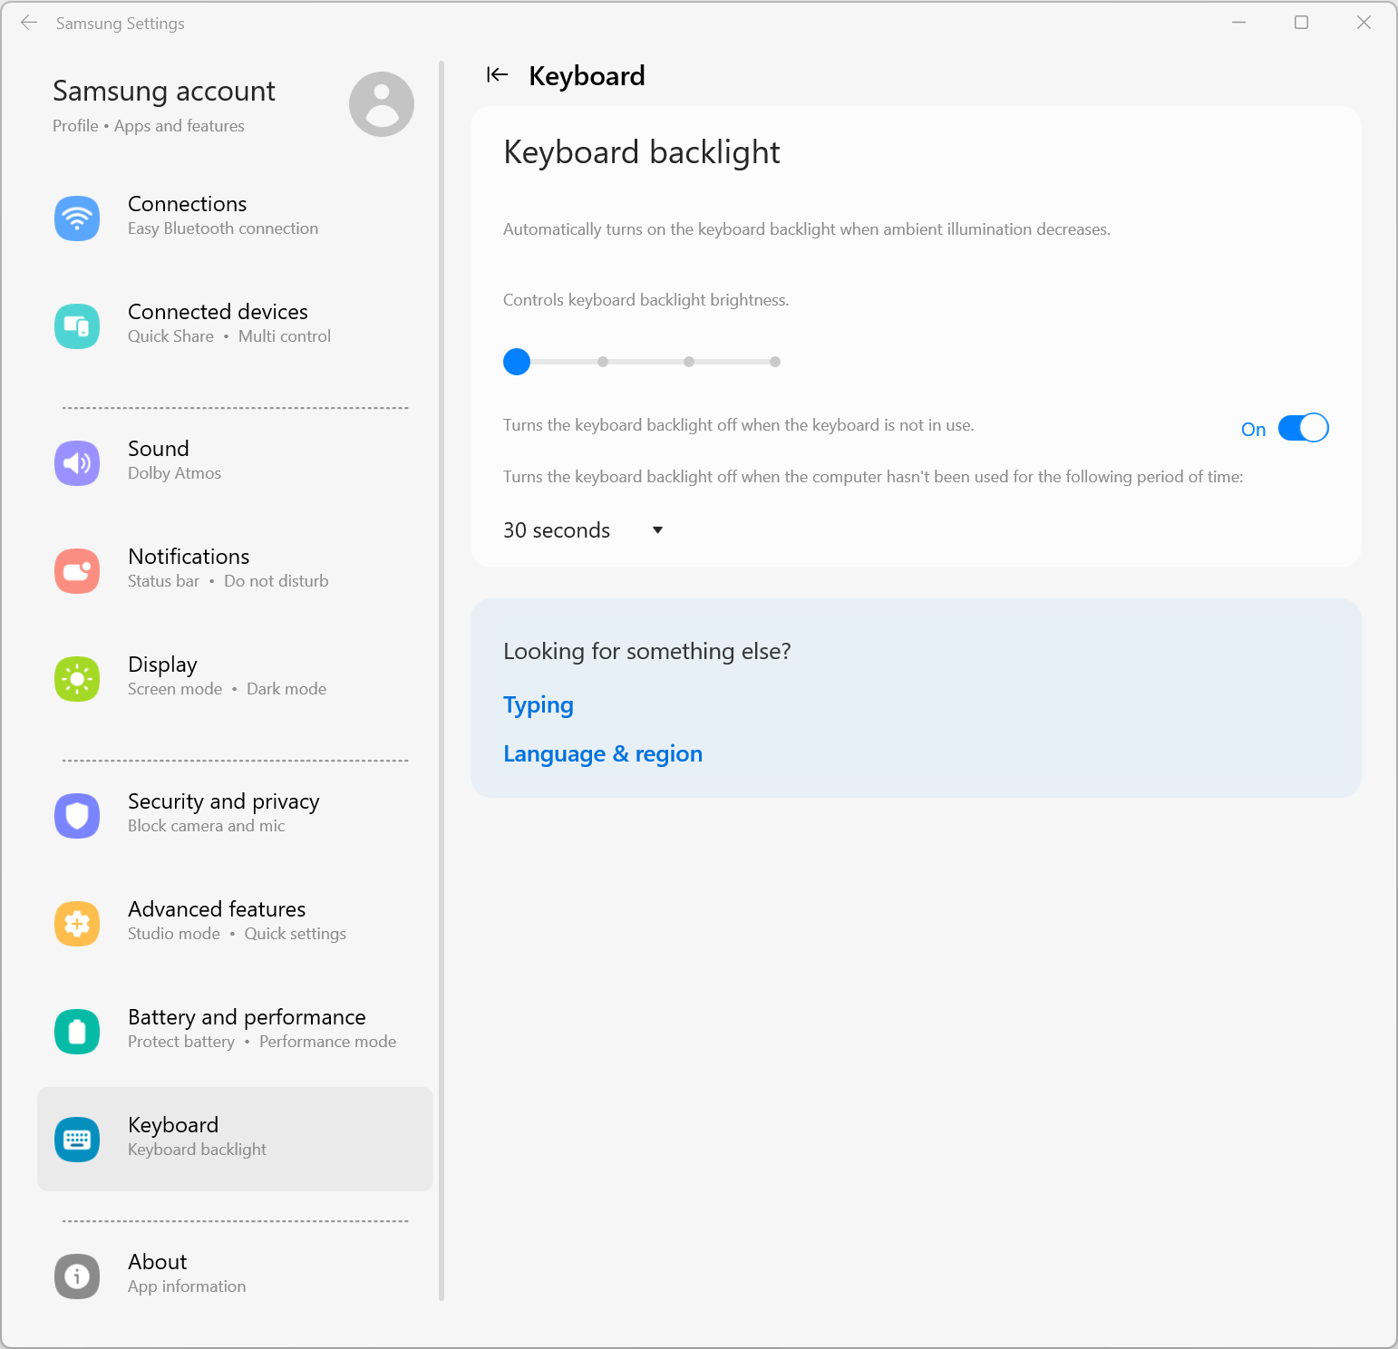Open Connected devices icon in sidebar
This screenshot has height=1349, width=1398.
(77, 326)
